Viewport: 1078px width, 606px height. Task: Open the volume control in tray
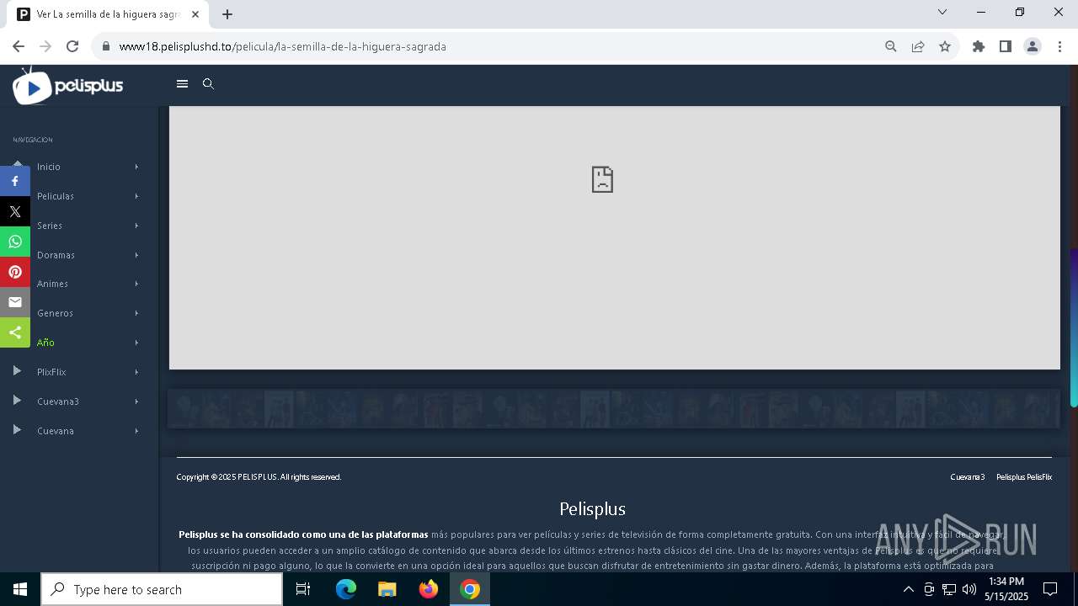click(969, 589)
